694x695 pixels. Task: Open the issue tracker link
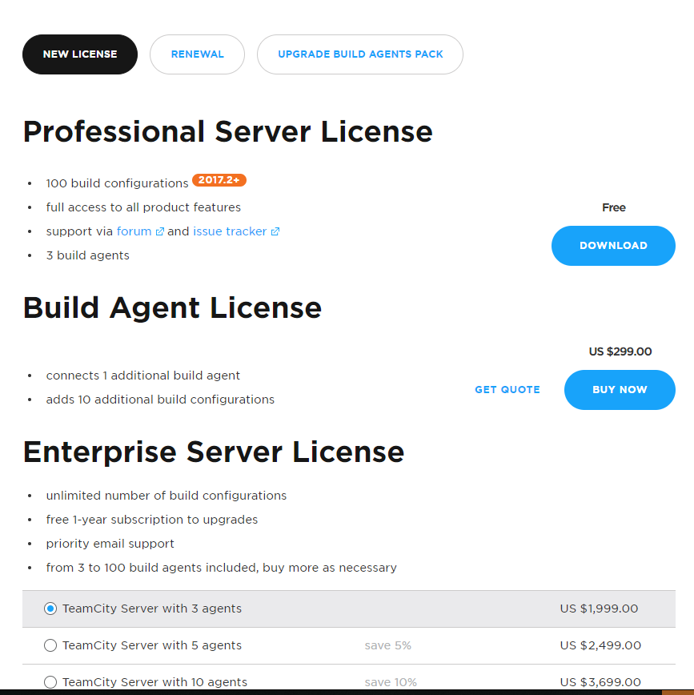click(230, 231)
